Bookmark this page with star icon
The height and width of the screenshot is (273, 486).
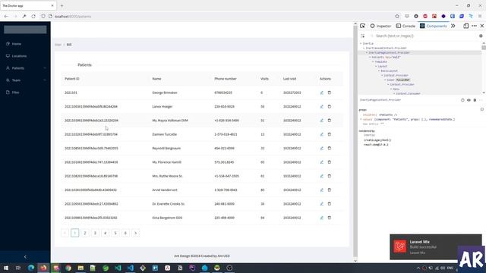[397, 16]
